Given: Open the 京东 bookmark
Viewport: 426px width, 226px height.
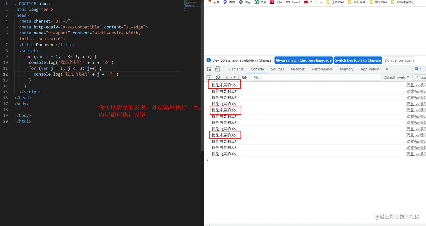Looking at the screenshot, I should (260, 2).
